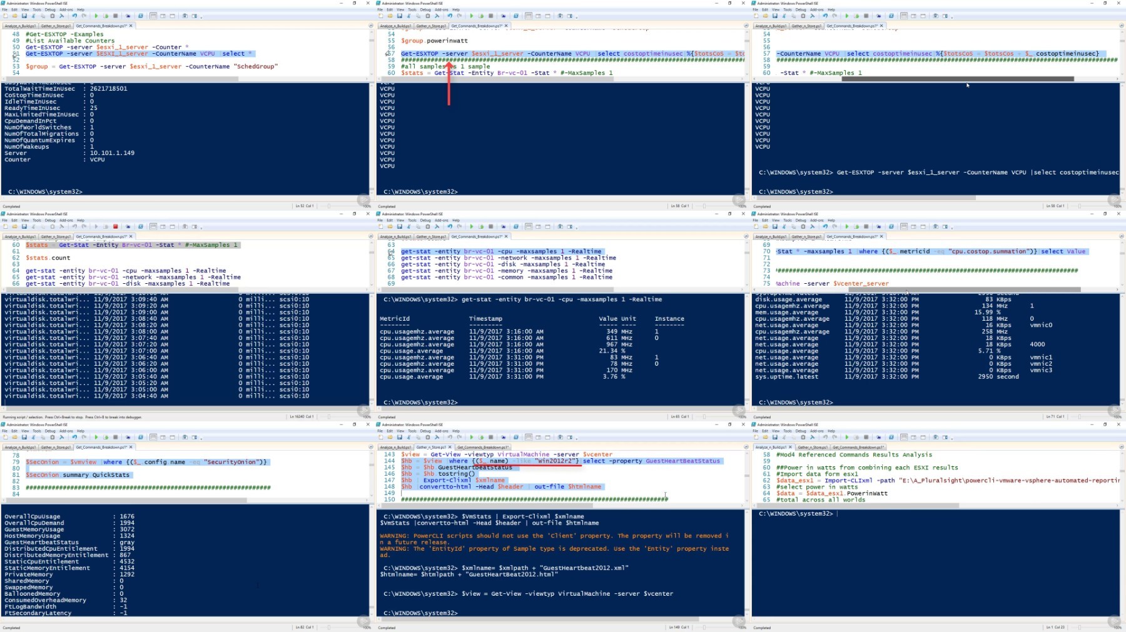Viewport: 1126px width, 632px height.
Task: Click Undo icon in the virtualdisk.totalwri window
Action: coord(74,227)
